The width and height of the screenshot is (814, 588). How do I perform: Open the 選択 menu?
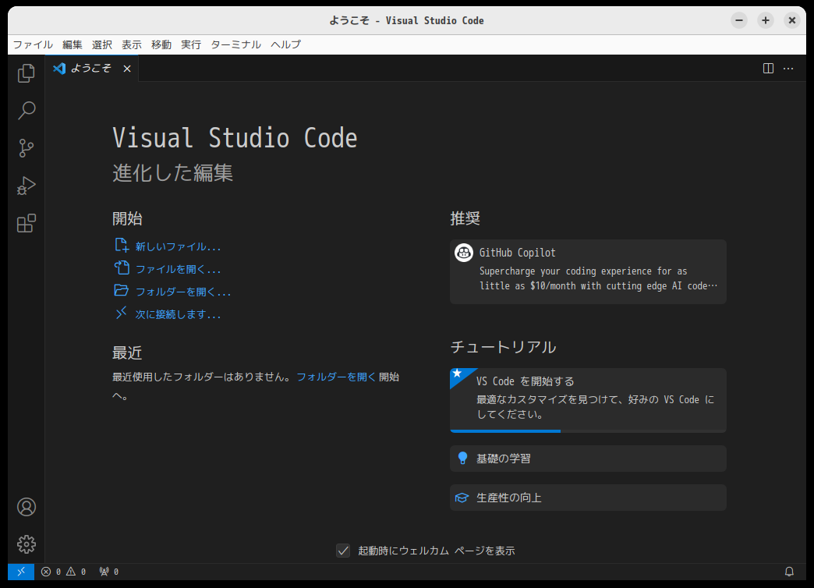[101, 44]
